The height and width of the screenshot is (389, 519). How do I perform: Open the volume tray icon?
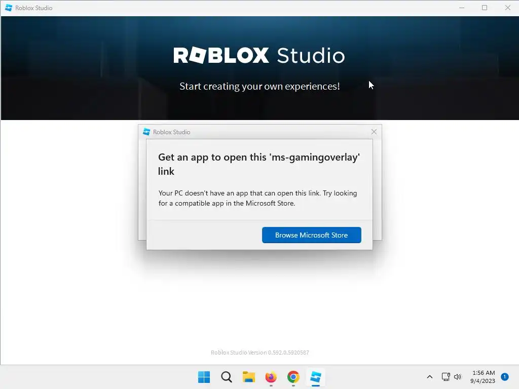pyautogui.click(x=458, y=377)
